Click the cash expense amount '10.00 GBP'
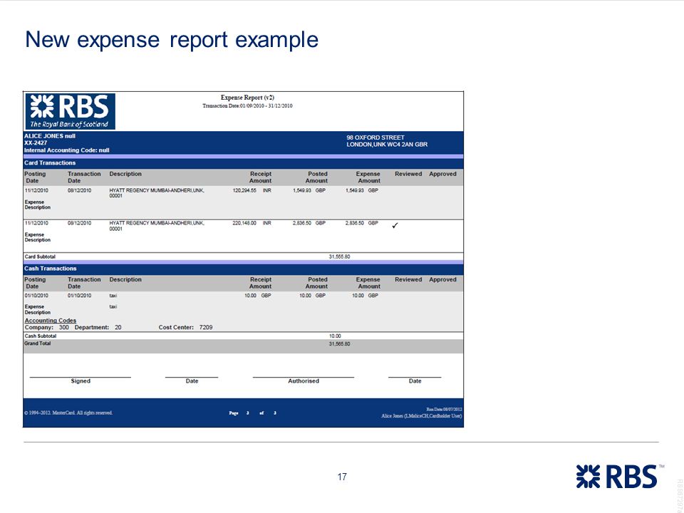Image resolution: width=684 pixels, height=513 pixels. click(x=365, y=296)
